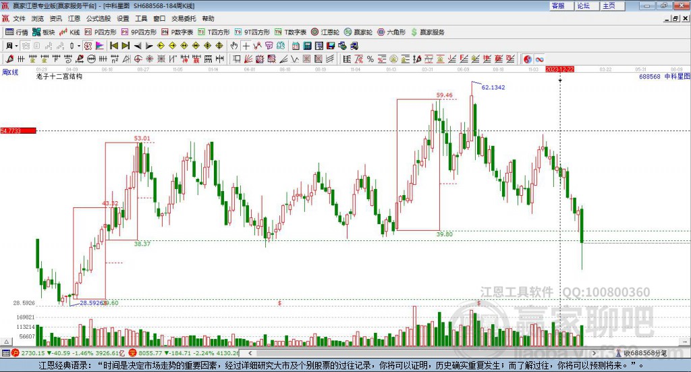Click the red yin-yang icon
The width and height of the screenshot is (691, 372).
(528, 59)
